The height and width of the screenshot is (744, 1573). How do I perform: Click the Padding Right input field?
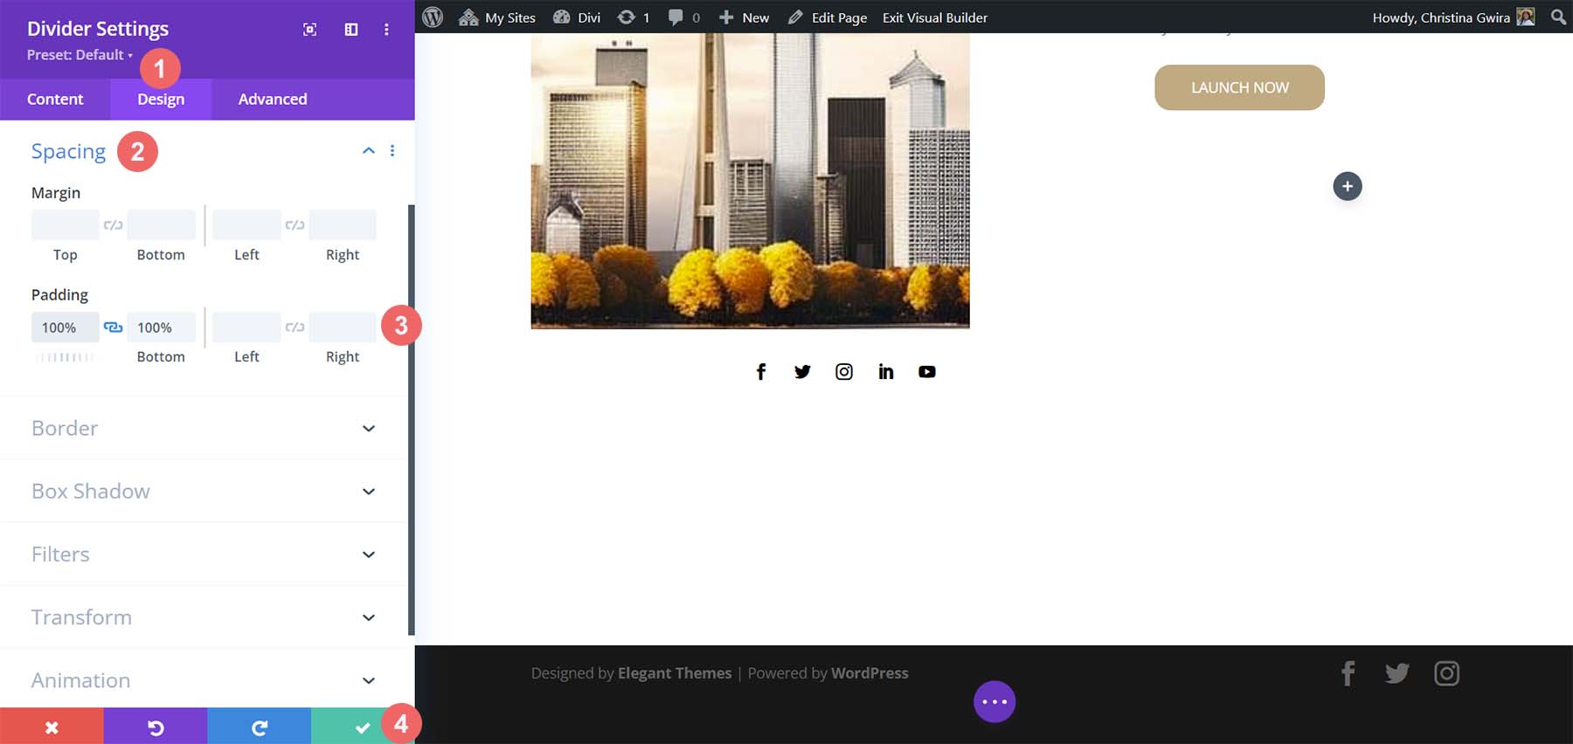[343, 327]
